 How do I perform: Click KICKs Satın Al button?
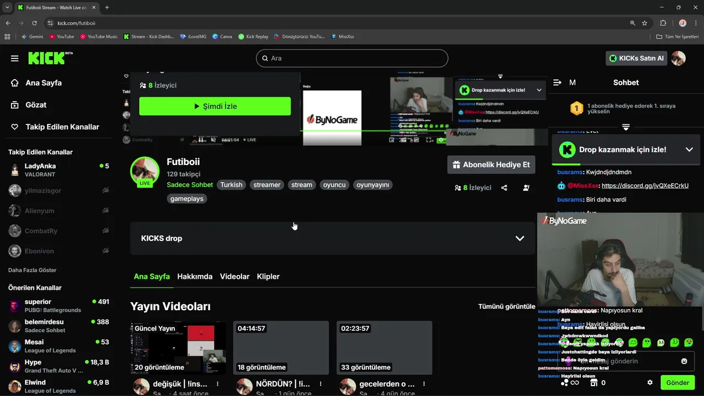(636, 58)
